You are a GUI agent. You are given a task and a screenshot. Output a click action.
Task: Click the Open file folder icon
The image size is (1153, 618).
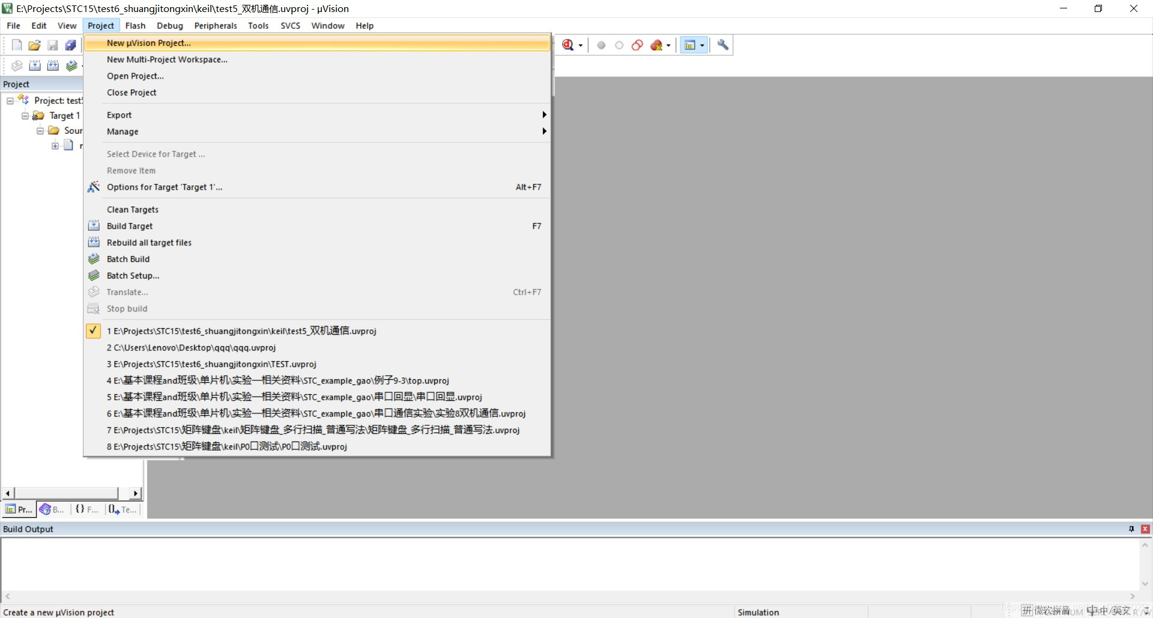[x=35, y=45]
